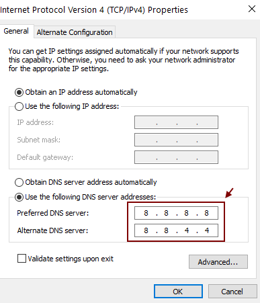Click the Cancel button

[232, 292]
